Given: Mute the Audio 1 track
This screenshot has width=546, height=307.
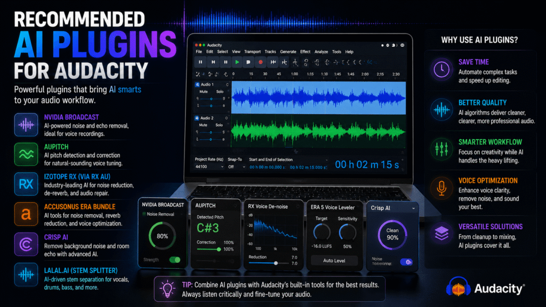Looking at the screenshot, I should 203,92.
